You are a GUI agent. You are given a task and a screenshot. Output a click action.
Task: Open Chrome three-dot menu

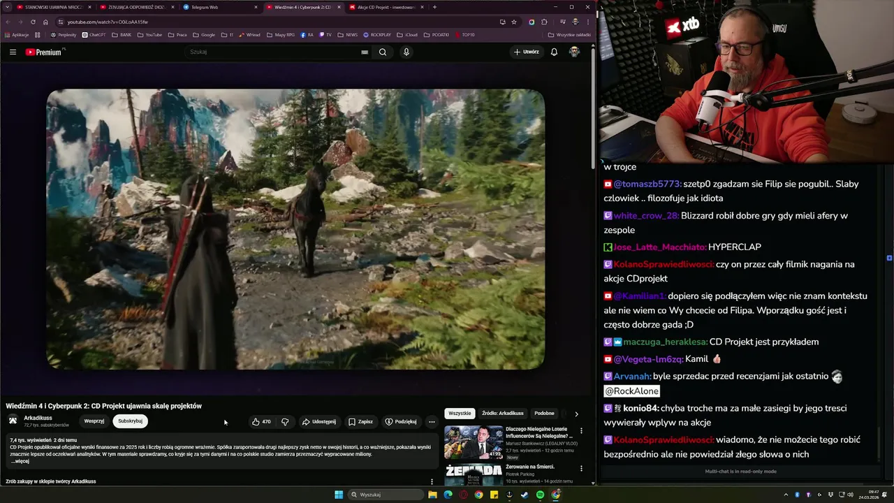pyautogui.click(x=587, y=22)
